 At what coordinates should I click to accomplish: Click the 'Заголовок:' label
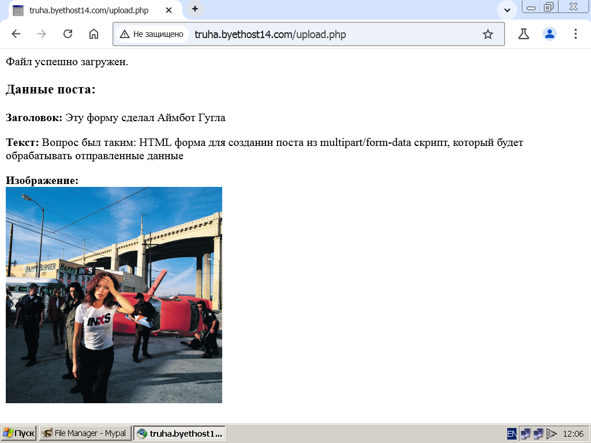(34, 118)
